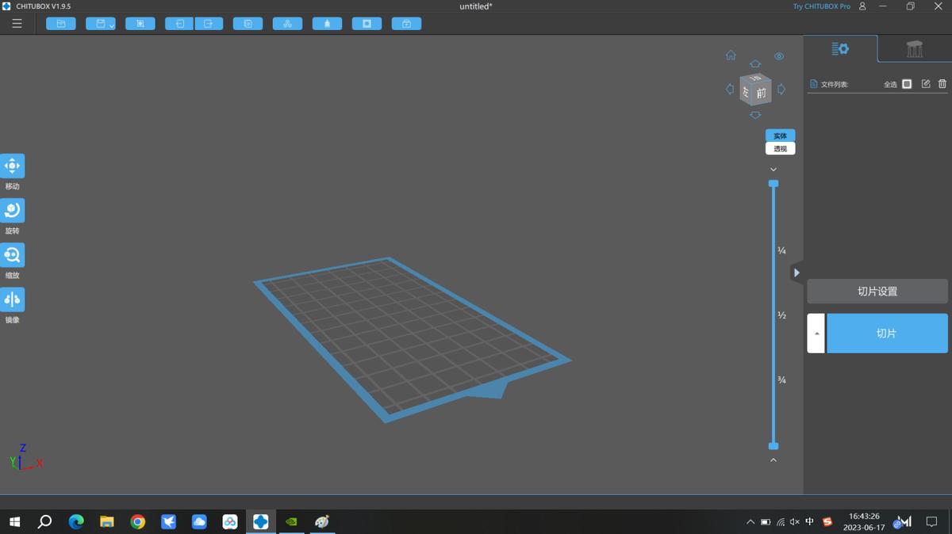Toggle the eye icon near the view cube
This screenshot has height=534, width=952.
click(x=779, y=56)
